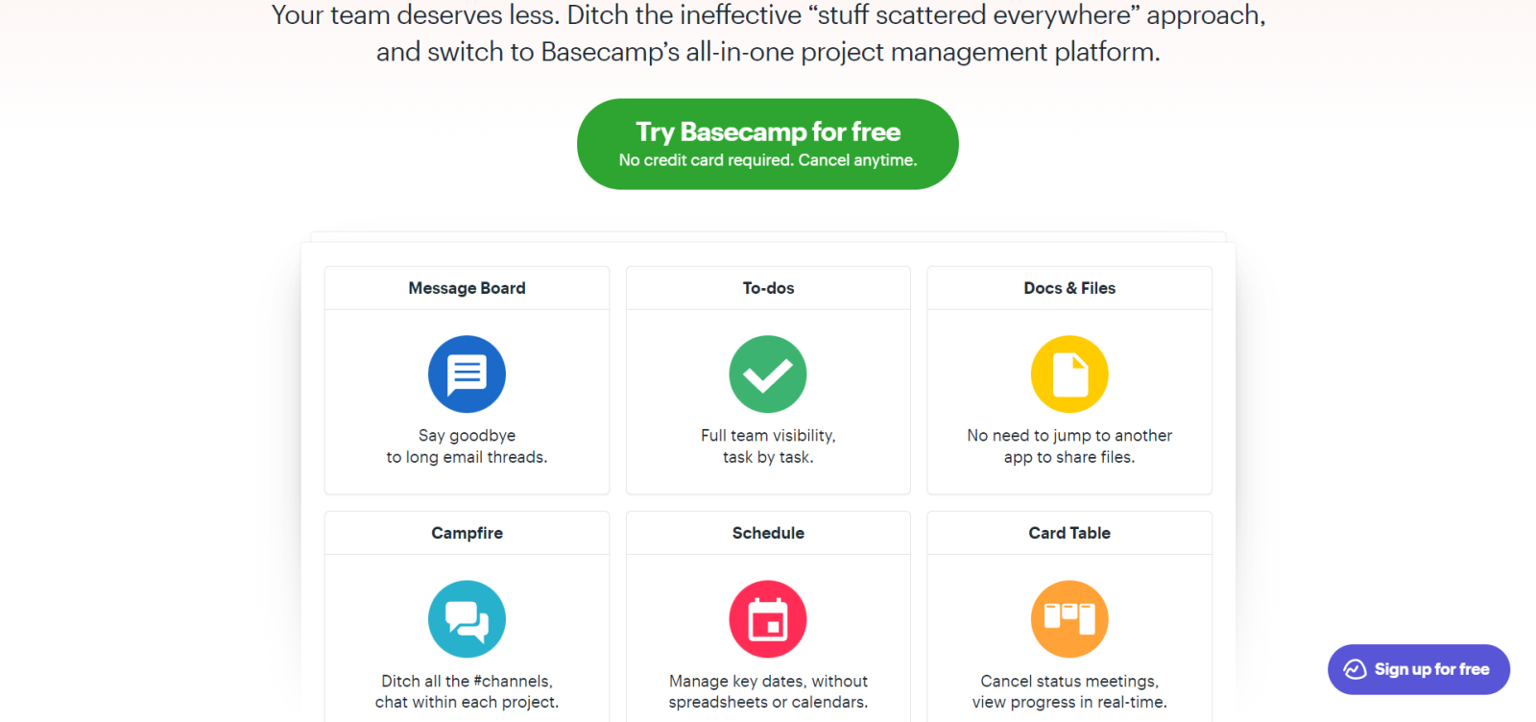Open the Schedule heading

(768, 533)
